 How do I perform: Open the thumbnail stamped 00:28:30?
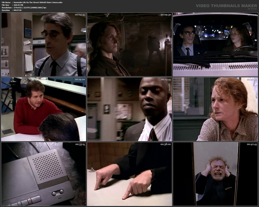pyautogui.click(x=215, y=109)
